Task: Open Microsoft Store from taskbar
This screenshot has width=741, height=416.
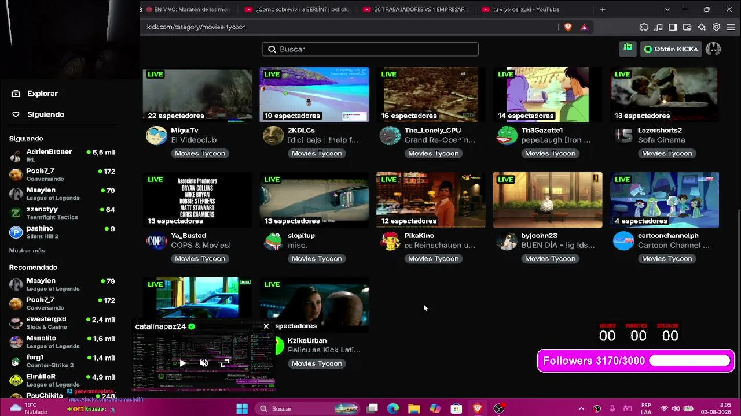Action: pyautogui.click(x=456, y=409)
